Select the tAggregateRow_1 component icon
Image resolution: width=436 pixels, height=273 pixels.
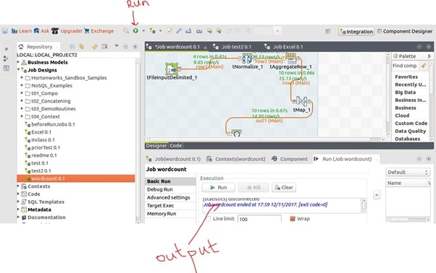pos(291,58)
